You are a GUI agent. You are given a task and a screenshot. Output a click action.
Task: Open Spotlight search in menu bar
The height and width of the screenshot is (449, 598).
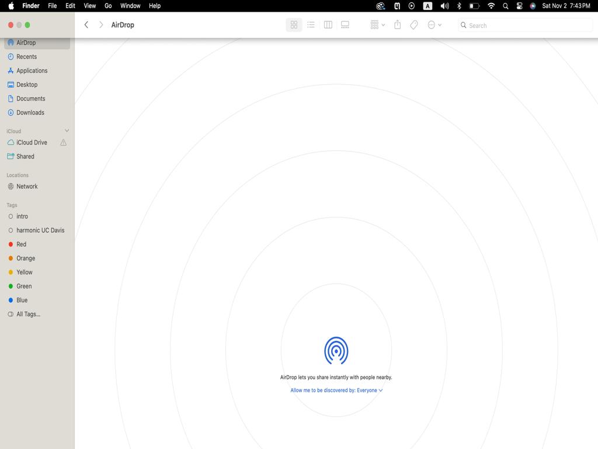coord(505,6)
